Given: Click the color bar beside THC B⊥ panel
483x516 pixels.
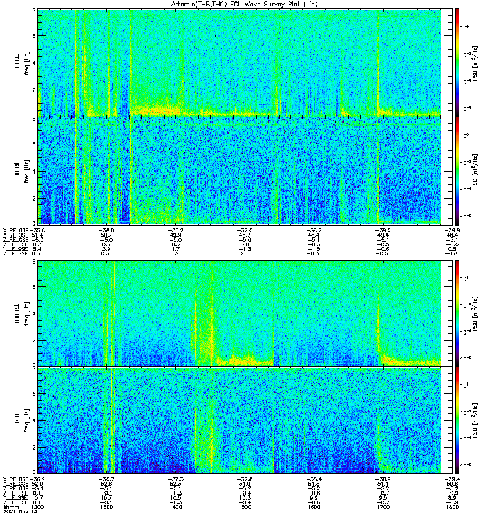Looking at the screenshot, I should coord(457,313).
